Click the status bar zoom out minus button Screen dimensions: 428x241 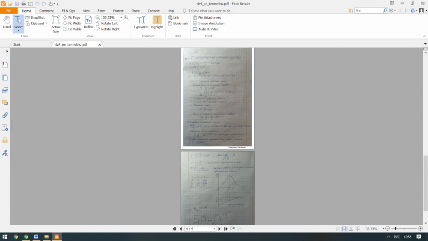click(388, 229)
